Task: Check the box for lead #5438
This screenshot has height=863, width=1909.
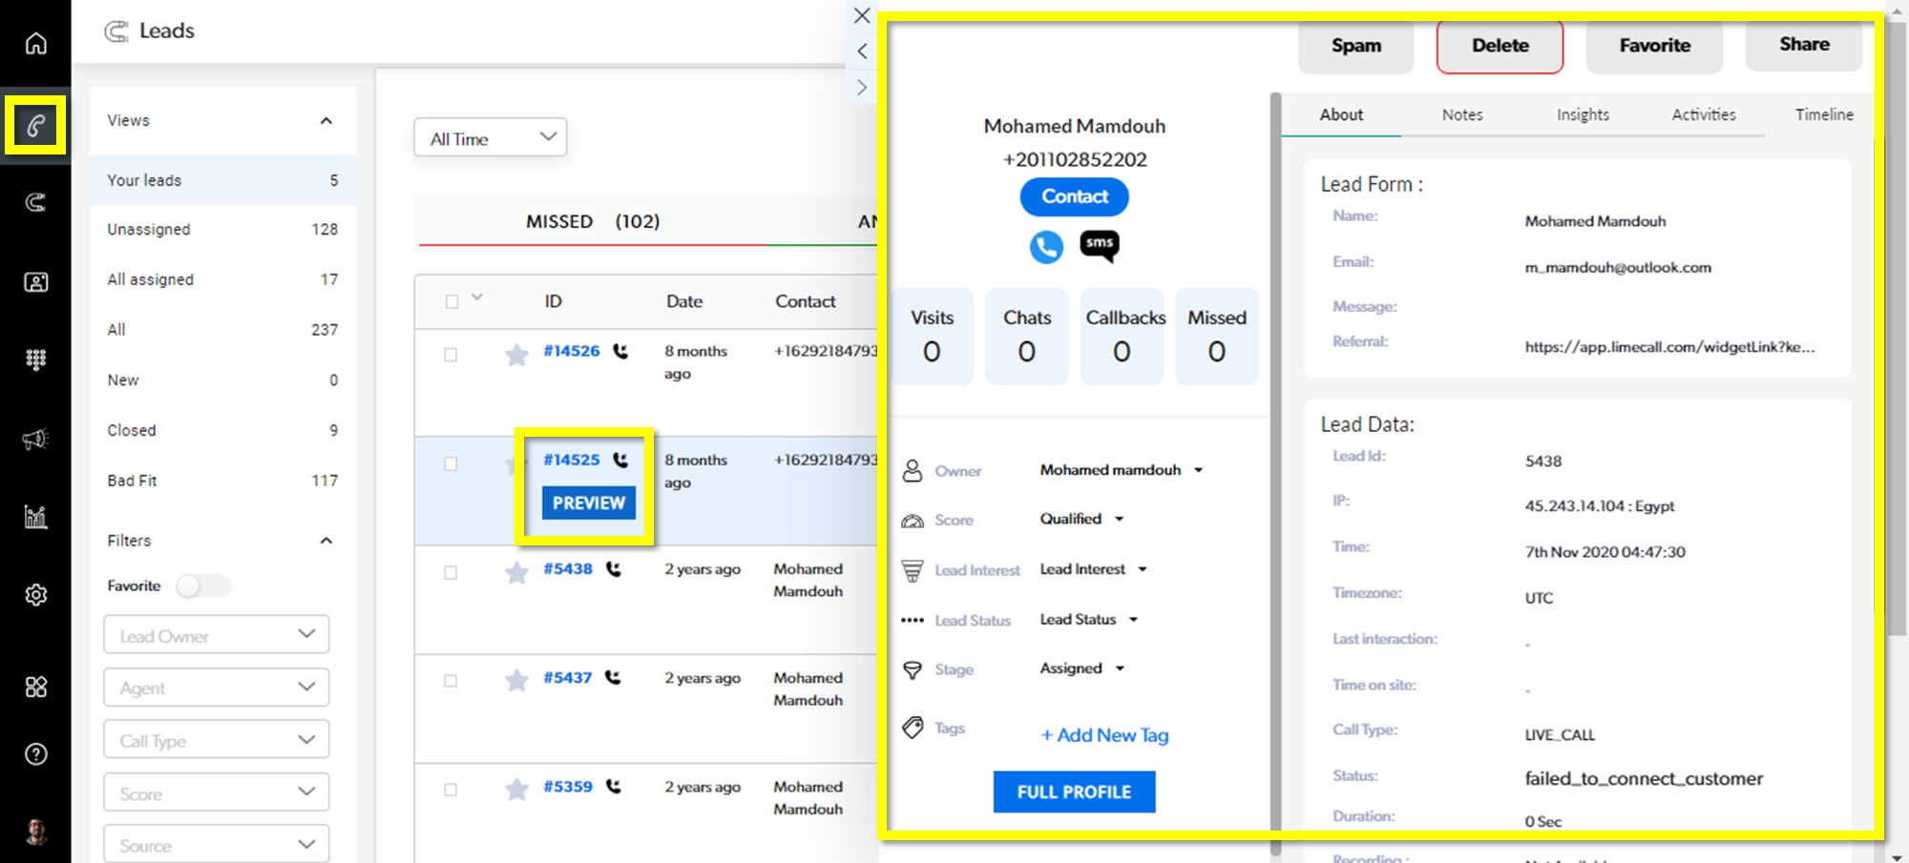Action: pos(451,572)
